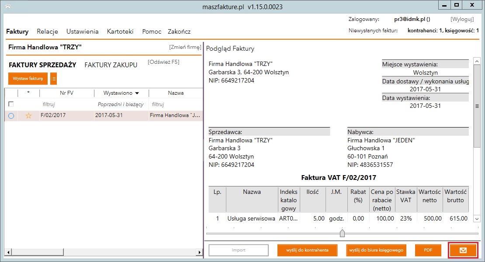
Task: Open the Ustawienia menu
Action: [82, 31]
